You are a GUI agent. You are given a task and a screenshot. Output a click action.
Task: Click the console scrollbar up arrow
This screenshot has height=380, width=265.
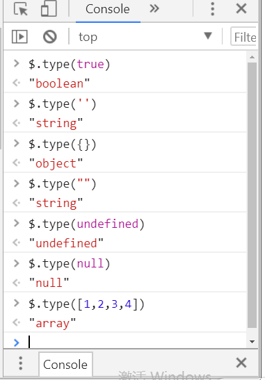point(252,57)
